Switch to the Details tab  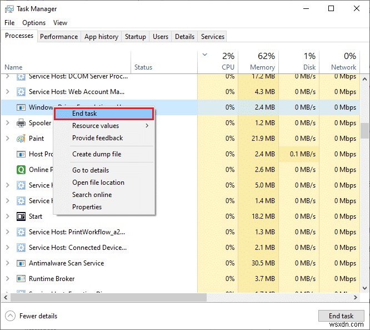(x=184, y=37)
